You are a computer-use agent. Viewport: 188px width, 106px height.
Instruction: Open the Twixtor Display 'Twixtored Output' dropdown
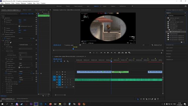26,45
